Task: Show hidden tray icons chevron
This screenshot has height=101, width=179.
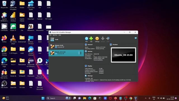Action: [146, 98]
